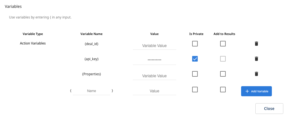This screenshot has width=285, height=115.
Task: Enable Add to Results for deal_id
Action: tap(223, 44)
